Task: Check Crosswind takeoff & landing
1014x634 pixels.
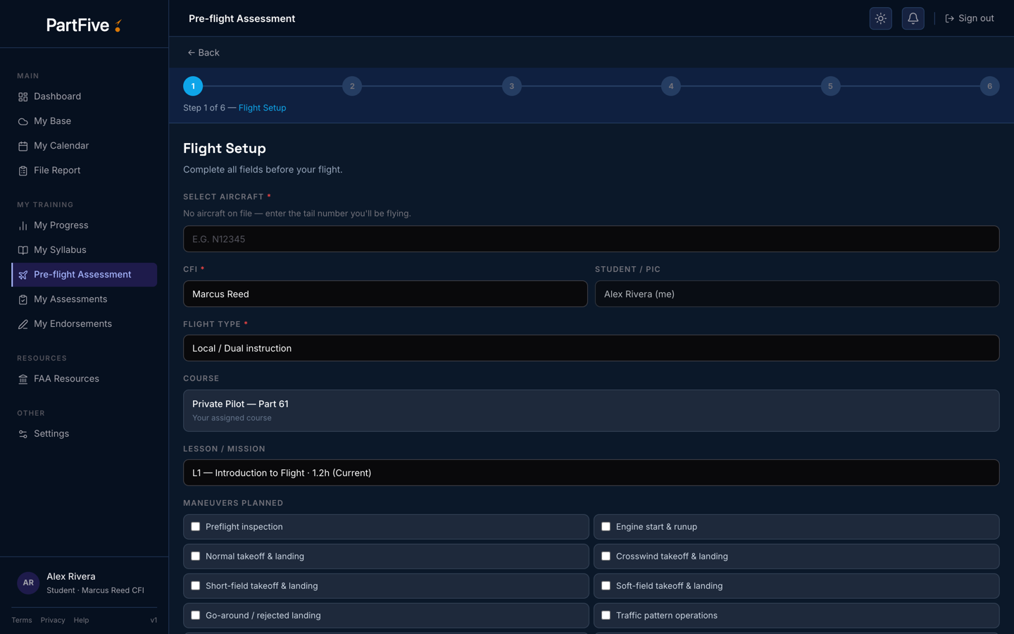Action: point(606,557)
